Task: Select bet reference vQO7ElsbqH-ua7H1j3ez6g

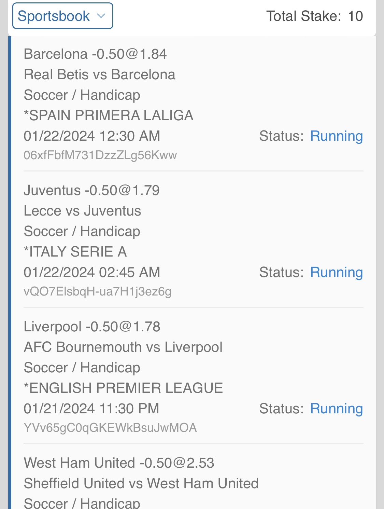Action: click(x=97, y=291)
